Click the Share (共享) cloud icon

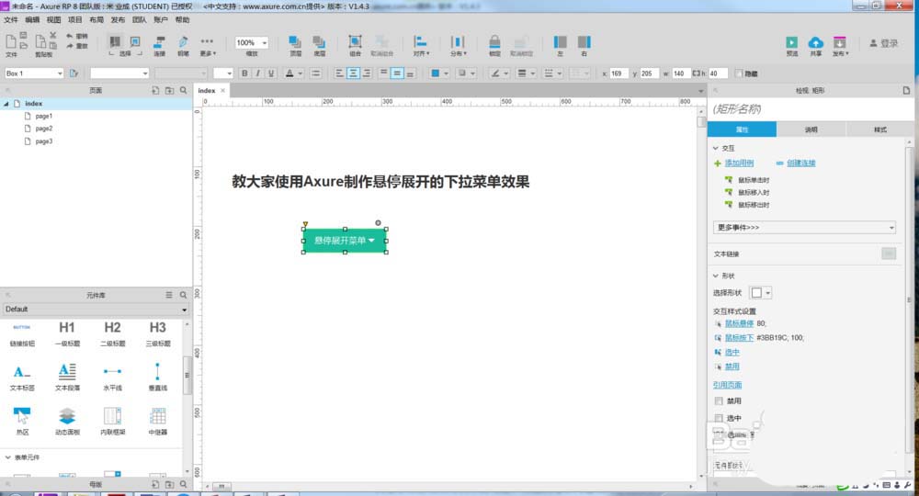click(815, 45)
